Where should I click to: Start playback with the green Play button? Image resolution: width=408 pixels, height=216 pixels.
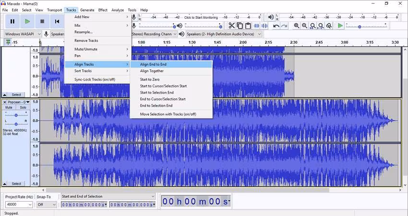(x=27, y=22)
